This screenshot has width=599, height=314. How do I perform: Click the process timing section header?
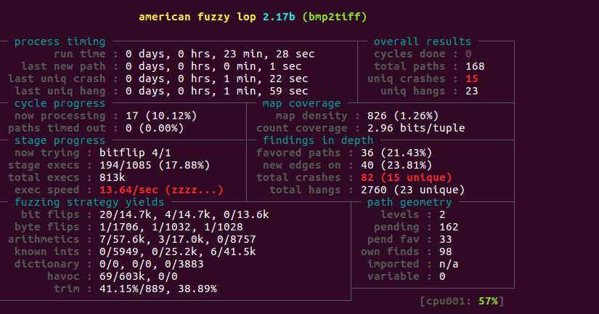pyautogui.click(x=60, y=41)
